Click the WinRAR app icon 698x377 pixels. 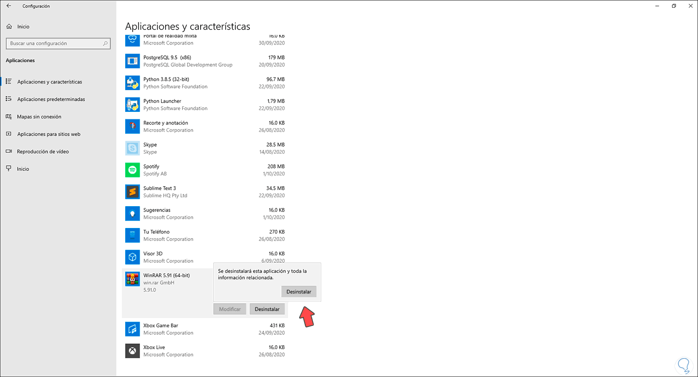pos(133,279)
